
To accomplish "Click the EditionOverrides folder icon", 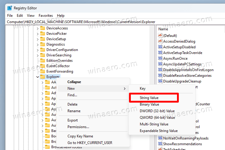I will (x=43, y=60).
